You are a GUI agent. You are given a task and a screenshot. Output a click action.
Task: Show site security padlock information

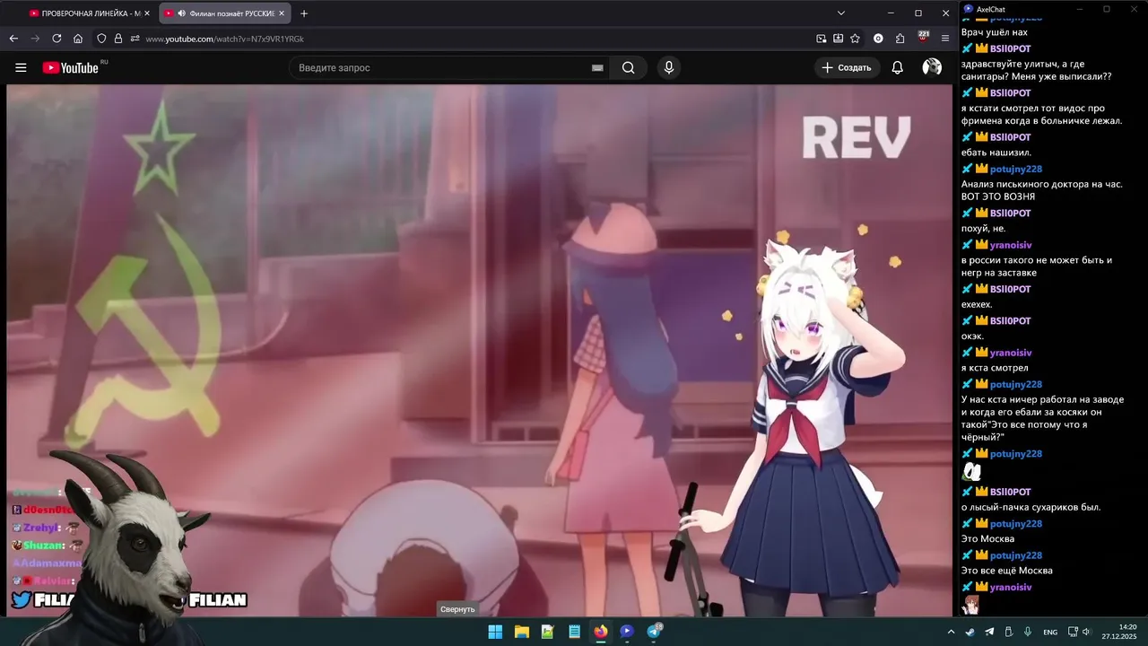[x=117, y=39]
